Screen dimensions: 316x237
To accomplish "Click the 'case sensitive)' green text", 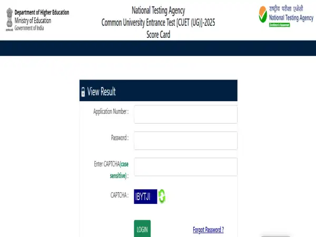I will pyautogui.click(x=119, y=170).
